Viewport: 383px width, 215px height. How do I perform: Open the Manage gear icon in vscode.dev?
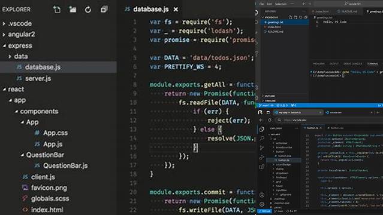pos(262,204)
